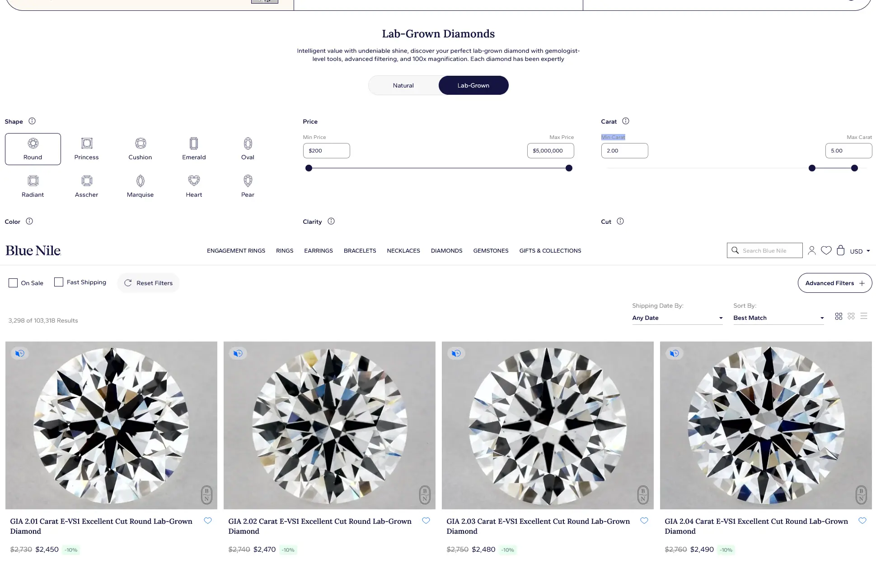This screenshot has height=568, width=876.
Task: Open the Sort By Best Match dropdown
Action: pyautogui.click(x=778, y=318)
